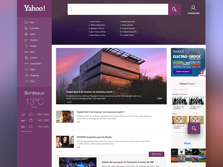This screenshot has height=167, width=223.
Task: Click the Yahoo! logo
Action: pyautogui.click(x=34, y=8)
